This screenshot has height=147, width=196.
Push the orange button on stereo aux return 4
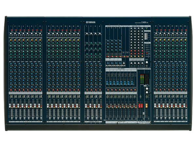pyautogui.click(x=121, y=57)
